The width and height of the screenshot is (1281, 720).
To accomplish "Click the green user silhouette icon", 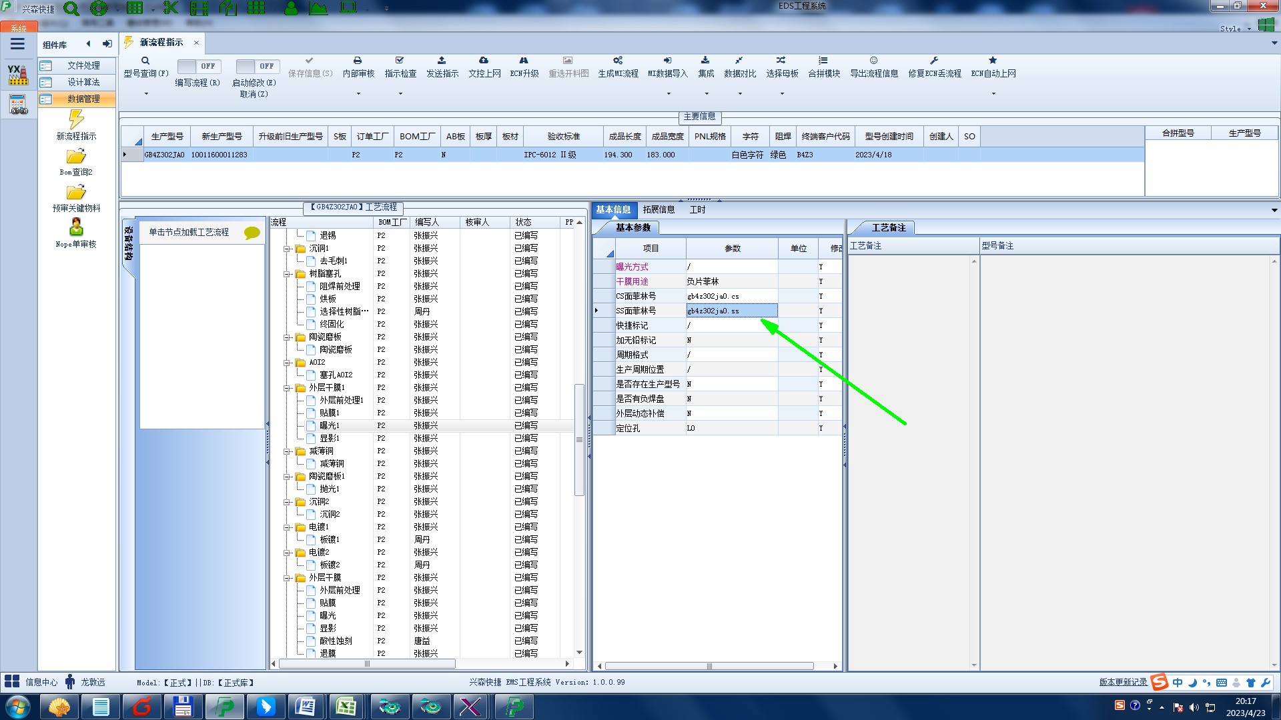I will (291, 8).
